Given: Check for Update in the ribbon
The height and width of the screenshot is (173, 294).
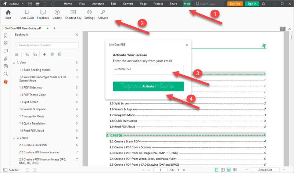Looking at the screenshot, I should click(57, 15).
